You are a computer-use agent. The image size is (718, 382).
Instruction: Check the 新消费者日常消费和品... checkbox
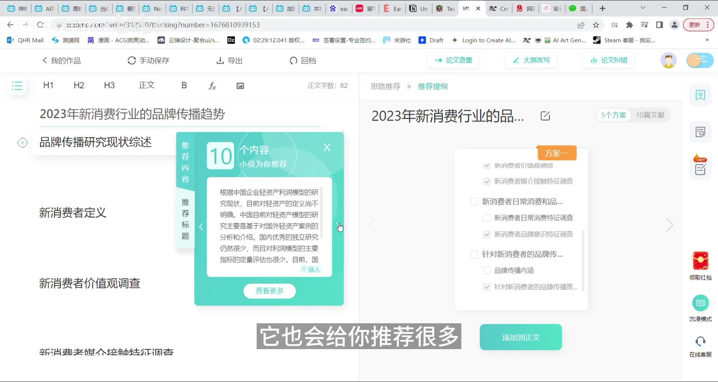click(x=475, y=202)
